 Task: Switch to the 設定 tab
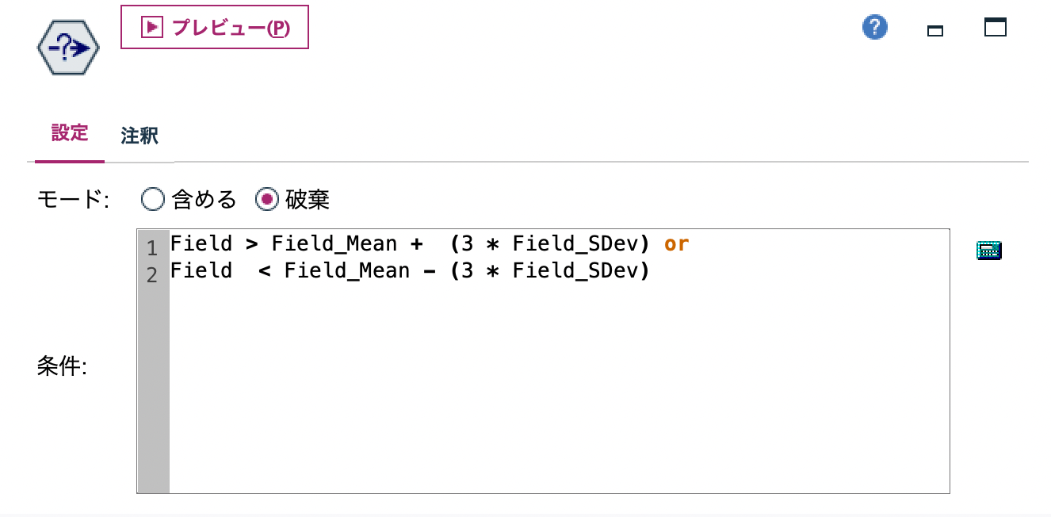click(x=68, y=133)
